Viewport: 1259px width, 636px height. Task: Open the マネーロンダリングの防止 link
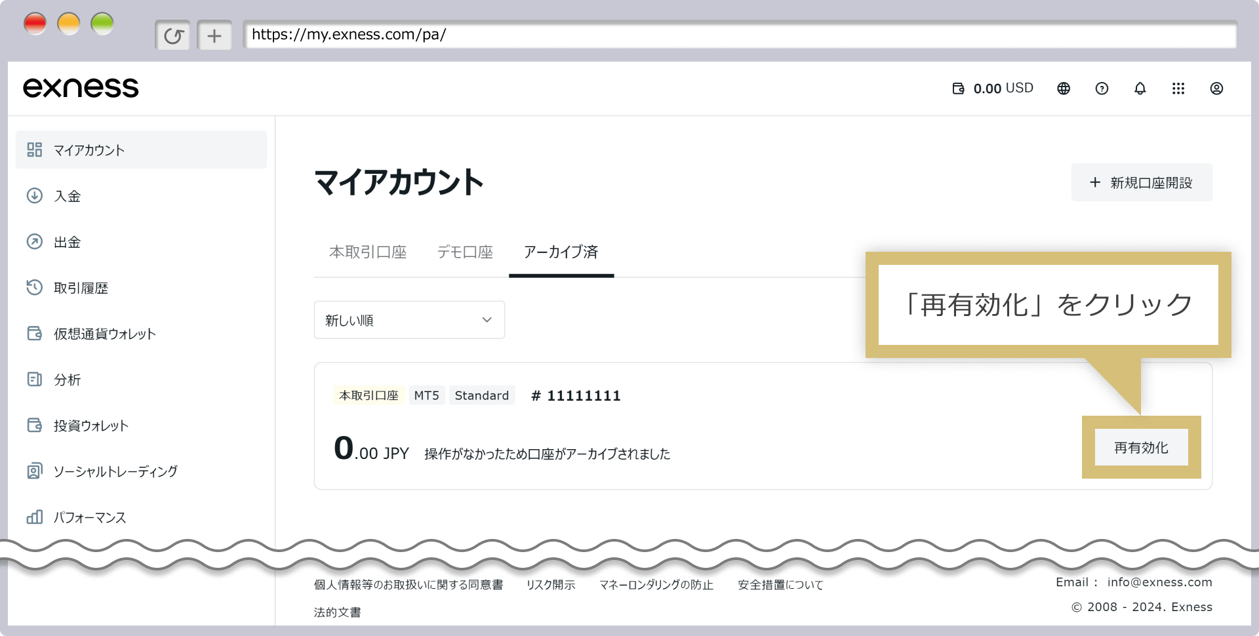pyautogui.click(x=656, y=585)
